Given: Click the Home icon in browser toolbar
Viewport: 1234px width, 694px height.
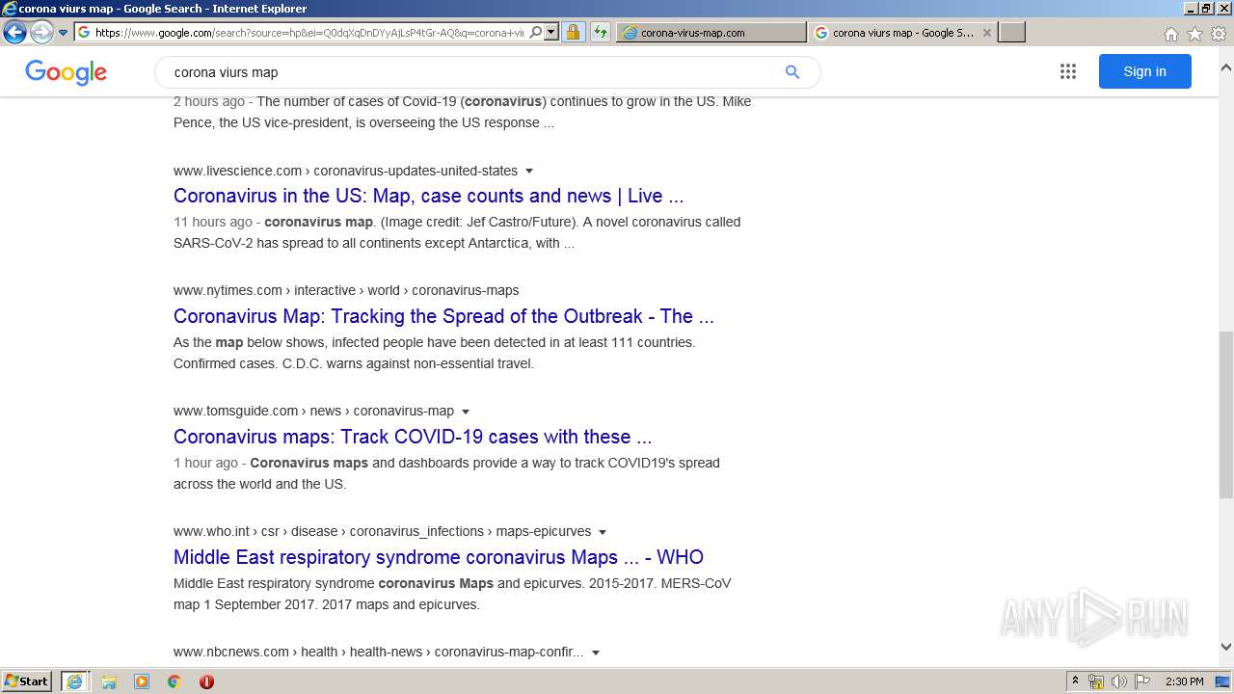Looking at the screenshot, I should tap(1170, 34).
